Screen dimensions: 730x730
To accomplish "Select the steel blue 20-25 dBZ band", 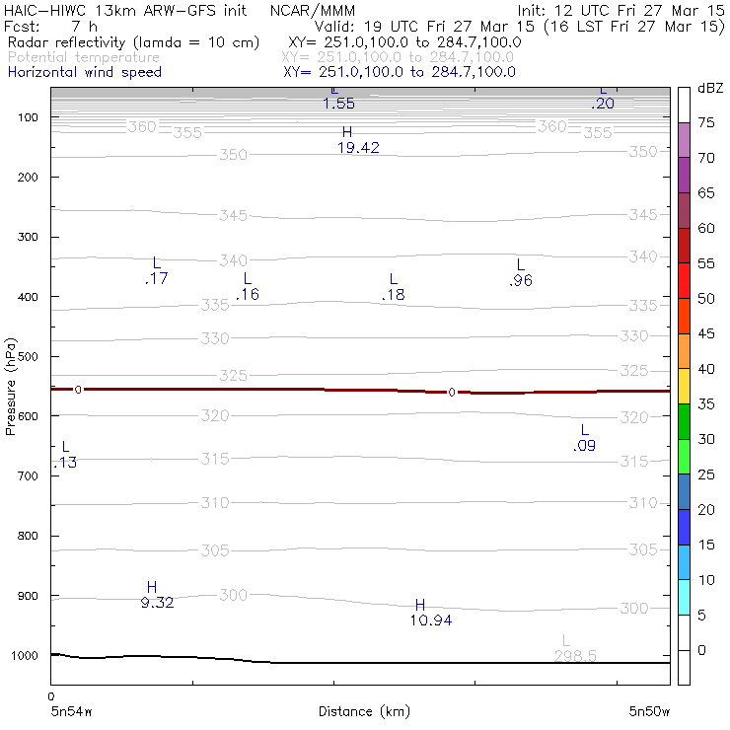I will click(x=684, y=491).
